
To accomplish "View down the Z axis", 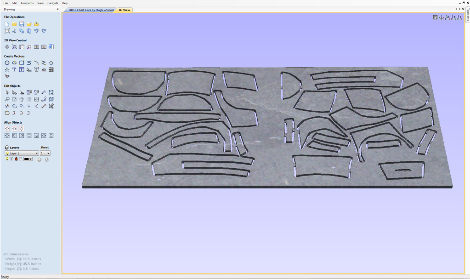I will point(447,17).
